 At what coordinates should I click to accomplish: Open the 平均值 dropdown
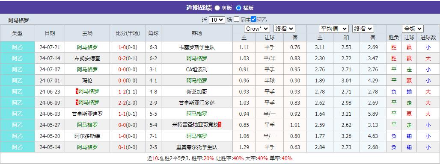334,29
